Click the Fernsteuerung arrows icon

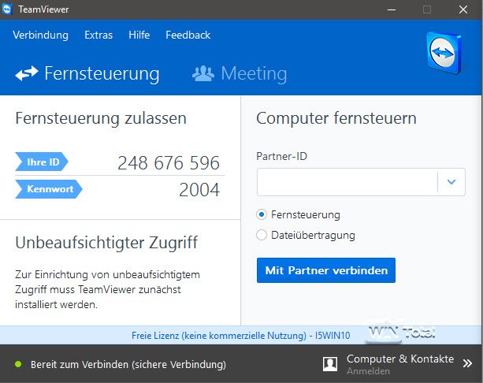click(26, 74)
